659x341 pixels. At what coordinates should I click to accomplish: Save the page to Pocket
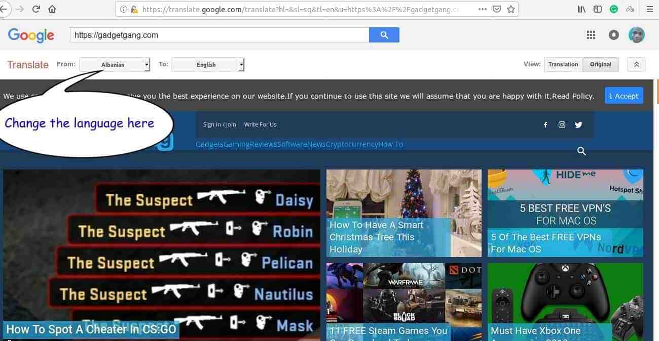[x=497, y=9]
